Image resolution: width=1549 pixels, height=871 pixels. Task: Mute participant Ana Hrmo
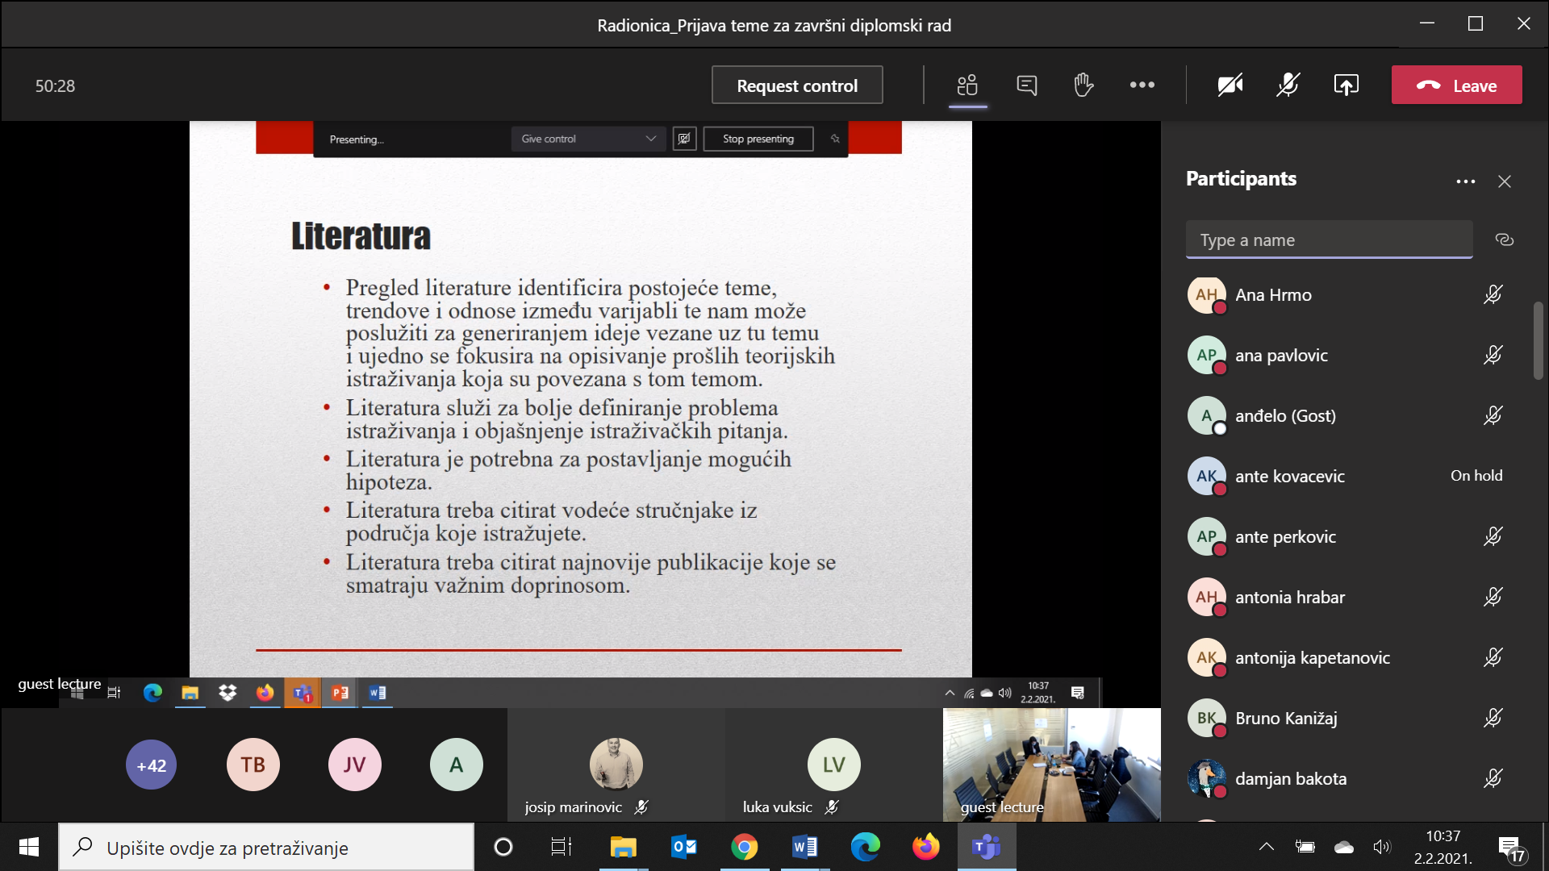[1493, 294]
